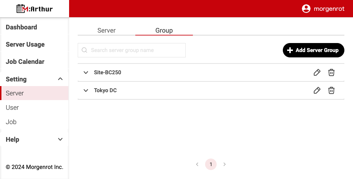
Task: Expand the Site-BC250 group row
Action: pos(86,72)
